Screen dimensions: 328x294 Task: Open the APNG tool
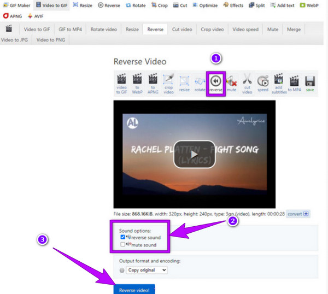tap(13, 16)
